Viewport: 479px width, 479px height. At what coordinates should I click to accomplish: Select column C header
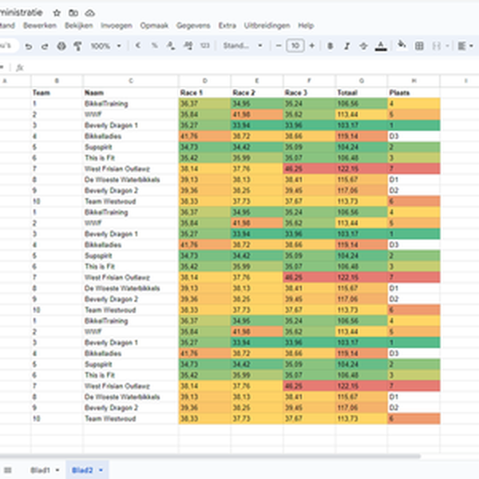click(131, 81)
